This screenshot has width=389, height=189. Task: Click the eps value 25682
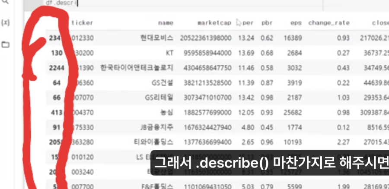(293, 113)
